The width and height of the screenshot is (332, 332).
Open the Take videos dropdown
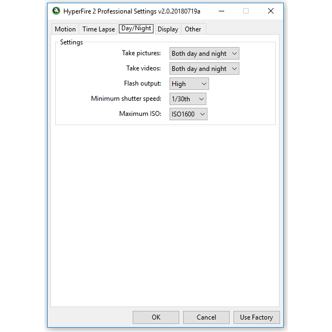204,69
